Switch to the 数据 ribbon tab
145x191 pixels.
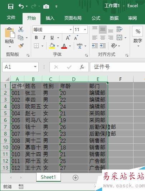(114, 18)
